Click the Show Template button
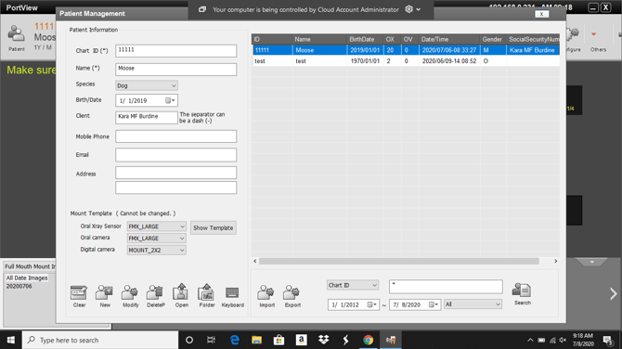 click(213, 228)
